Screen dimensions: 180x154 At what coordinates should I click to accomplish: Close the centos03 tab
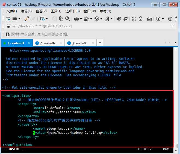point(93,43)
